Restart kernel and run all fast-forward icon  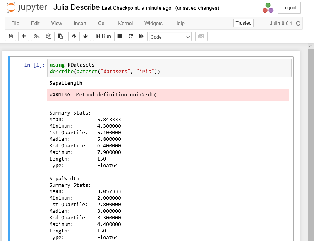(142, 36)
